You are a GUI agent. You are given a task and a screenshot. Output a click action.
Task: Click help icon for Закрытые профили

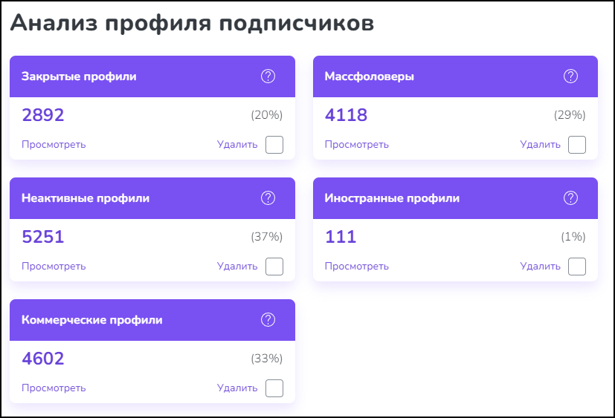coord(268,76)
